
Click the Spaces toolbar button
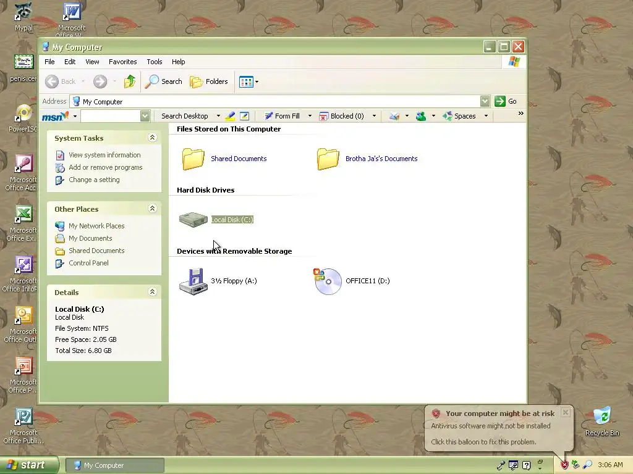click(459, 116)
